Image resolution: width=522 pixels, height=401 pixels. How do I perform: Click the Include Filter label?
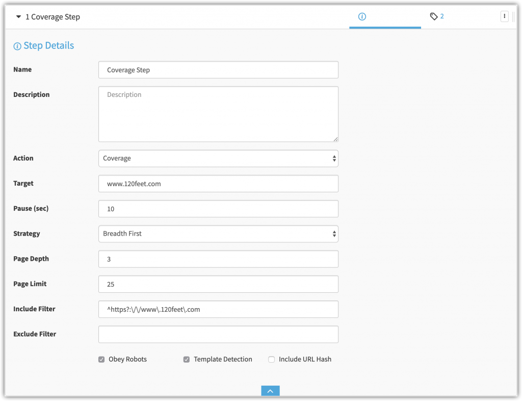[34, 309]
